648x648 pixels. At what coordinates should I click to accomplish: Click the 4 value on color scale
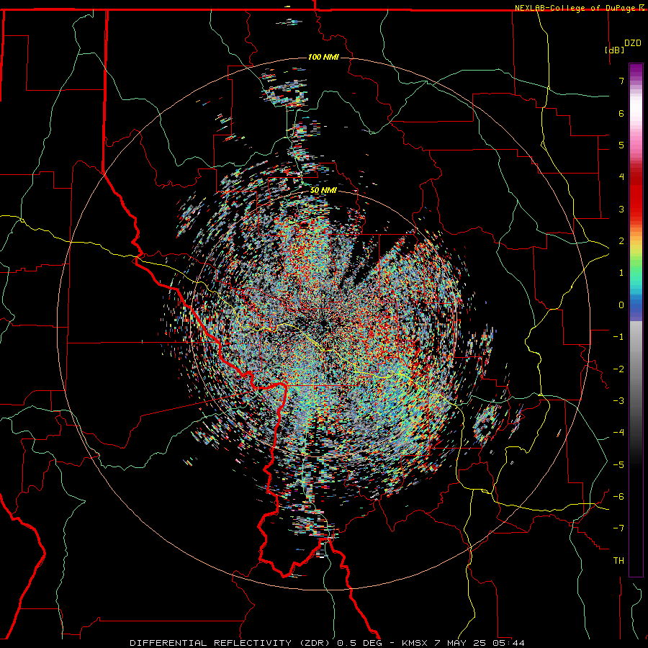pos(621,177)
